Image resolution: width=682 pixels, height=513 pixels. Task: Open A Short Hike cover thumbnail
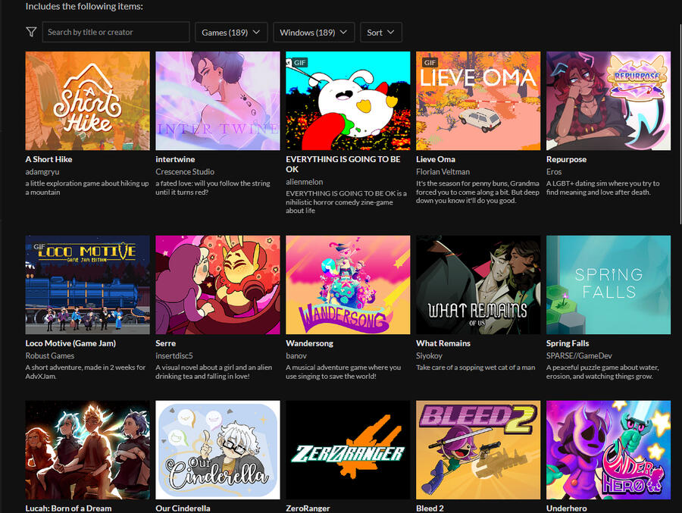click(x=87, y=101)
